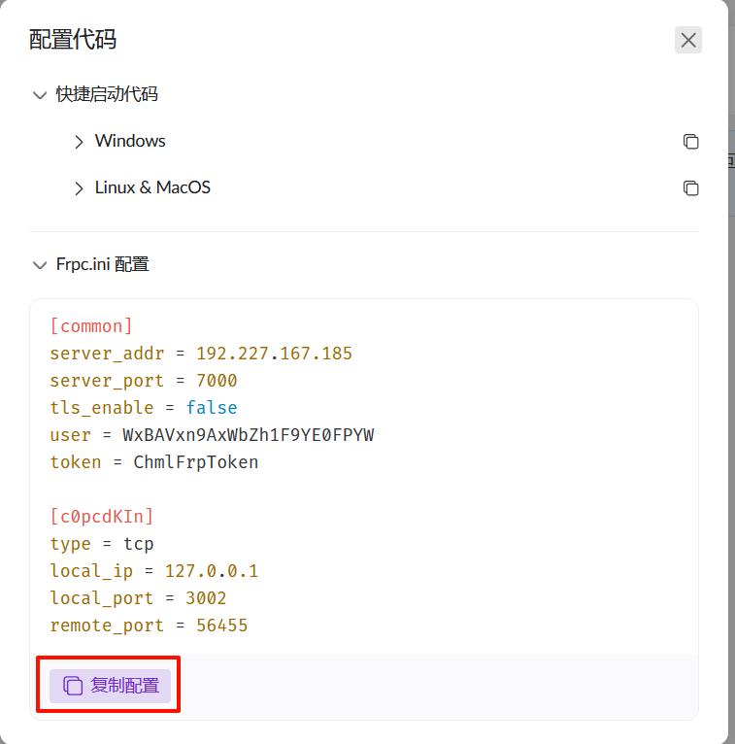Click the Frpc.ini 配置 heading text

(x=103, y=264)
